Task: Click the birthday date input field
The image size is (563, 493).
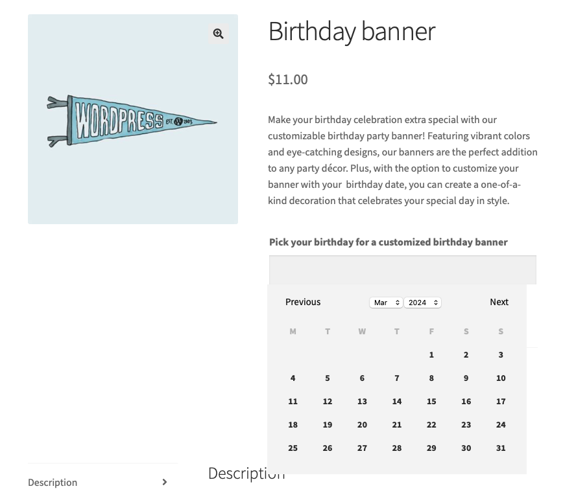Action: click(x=402, y=269)
